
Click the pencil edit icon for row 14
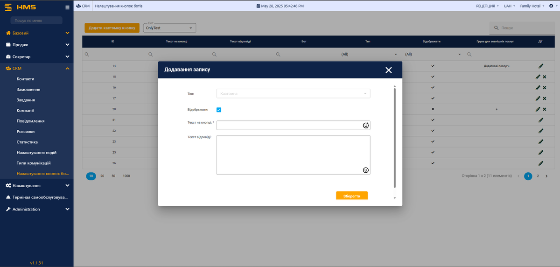(x=541, y=66)
